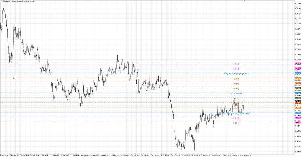Click the 26 Jul 00:00 time label
The height and width of the screenshot is (157, 302).
coord(196,155)
